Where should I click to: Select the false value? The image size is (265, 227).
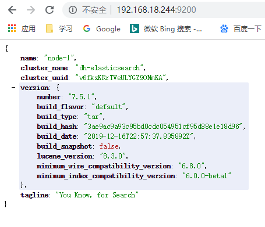point(109,146)
